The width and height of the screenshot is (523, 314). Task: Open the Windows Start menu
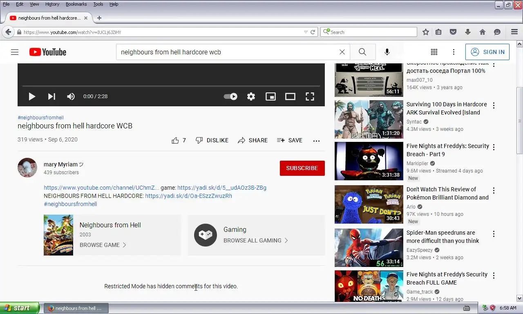[x=20, y=308]
